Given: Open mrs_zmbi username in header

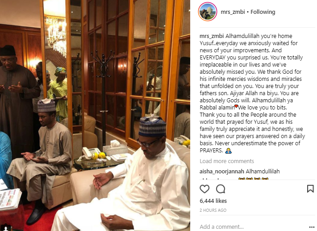Looking at the screenshot, I should click(x=233, y=12).
